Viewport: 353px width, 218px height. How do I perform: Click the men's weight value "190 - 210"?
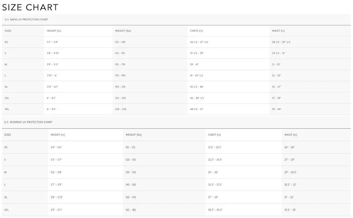pyautogui.click(x=120, y=87)
